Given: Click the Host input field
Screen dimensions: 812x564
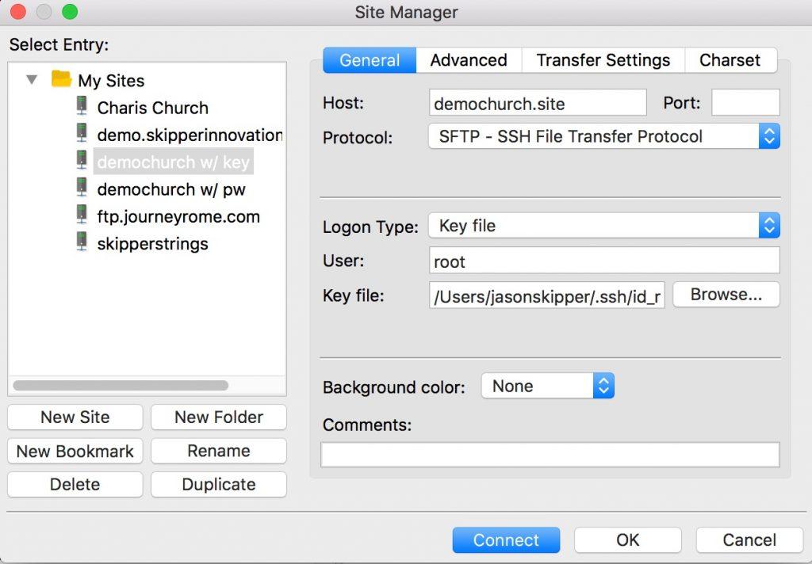Looking at the screenshot, I should click(x=538, y=102).
